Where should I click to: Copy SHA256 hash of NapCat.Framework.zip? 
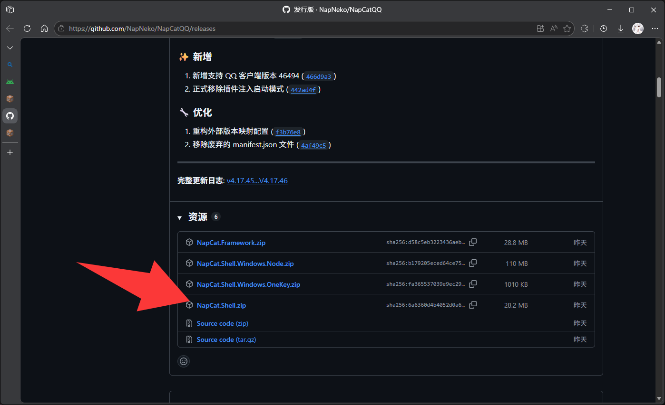(472, 243)
